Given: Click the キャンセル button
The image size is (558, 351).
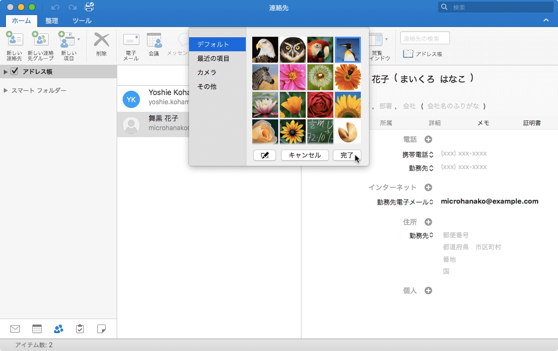Looking at the screenshot, I should tap(305, 155).
